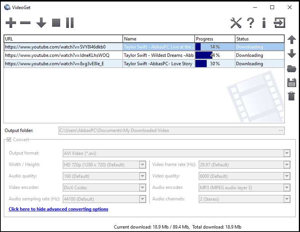Image resolution: width=300 pixels, height=232 pixels.
Task: Open the Video quality 6000 dropdown
Action: (287, 176)
